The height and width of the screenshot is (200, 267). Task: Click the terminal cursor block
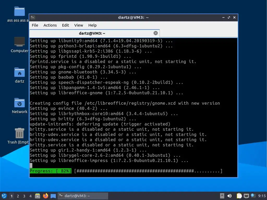[31, 165]
